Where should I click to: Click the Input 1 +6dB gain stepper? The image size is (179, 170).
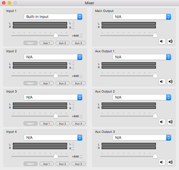click(81, 36)
